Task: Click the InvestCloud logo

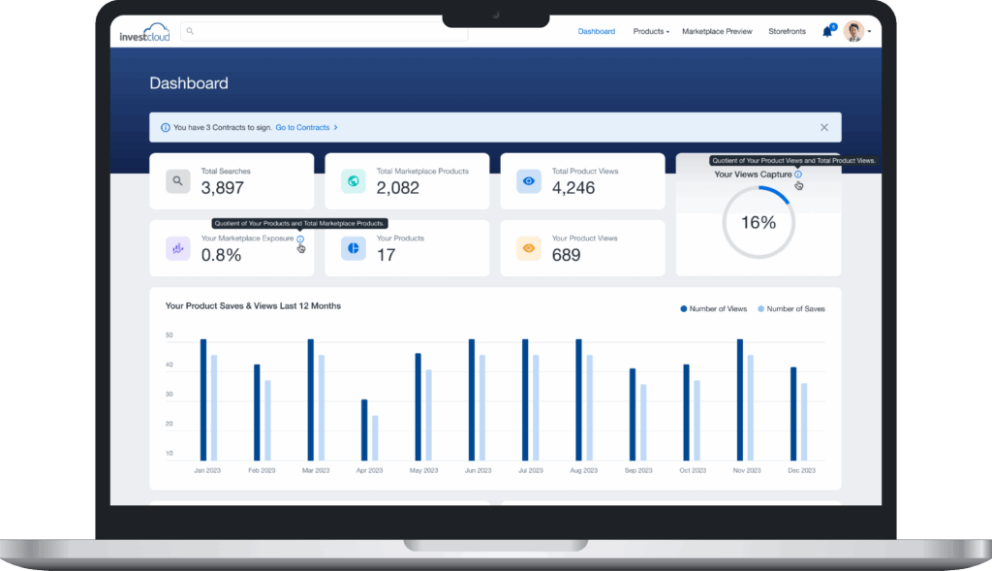Action: [x=145, y=32]
